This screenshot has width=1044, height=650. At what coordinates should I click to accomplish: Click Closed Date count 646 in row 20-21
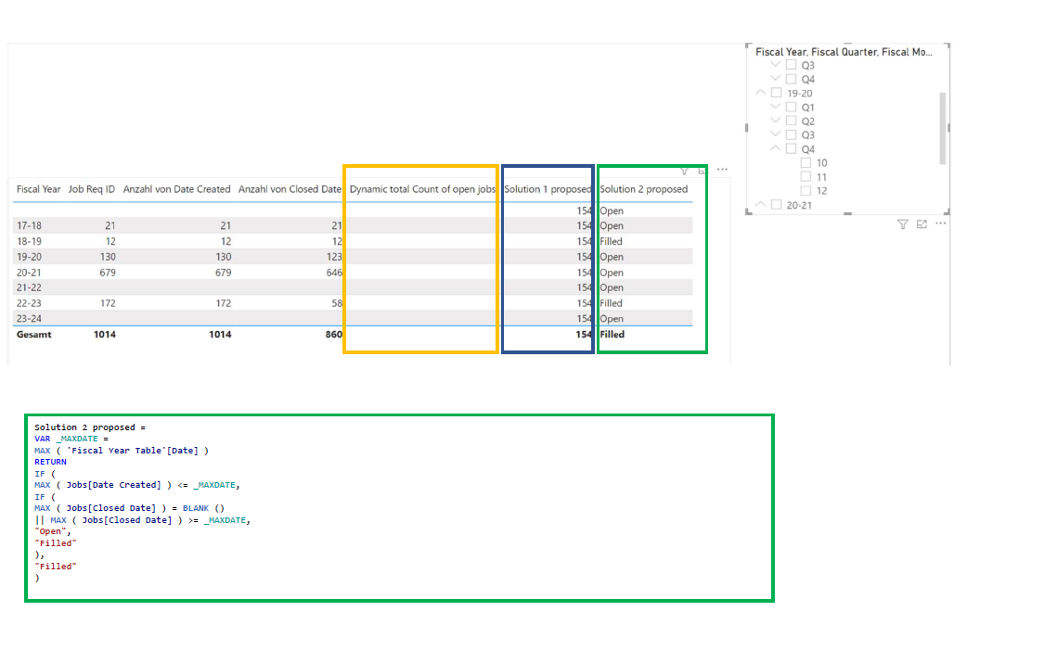click(x=334, y=272)
